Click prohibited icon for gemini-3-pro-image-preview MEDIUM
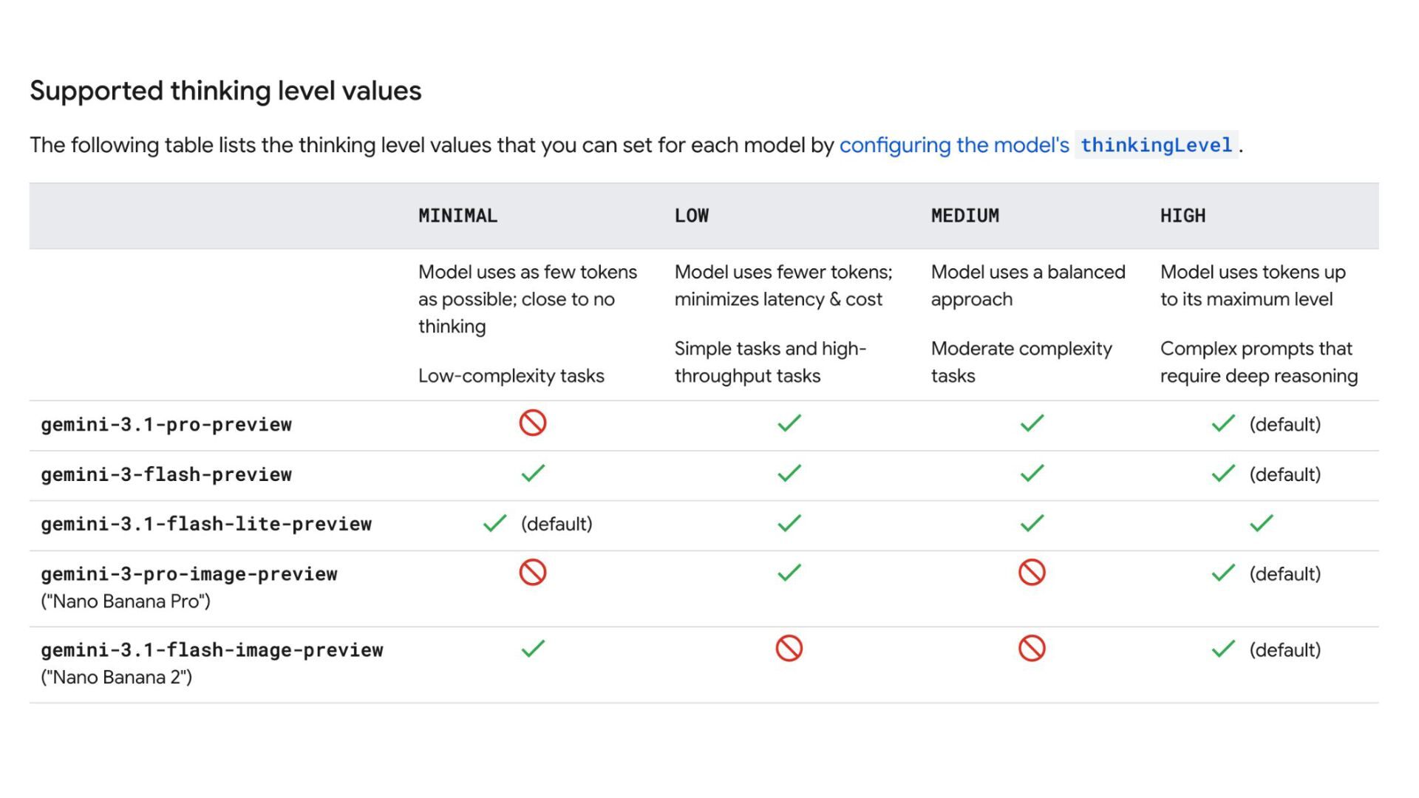This screenshot has height=798, width=1419. (1032, 573)
